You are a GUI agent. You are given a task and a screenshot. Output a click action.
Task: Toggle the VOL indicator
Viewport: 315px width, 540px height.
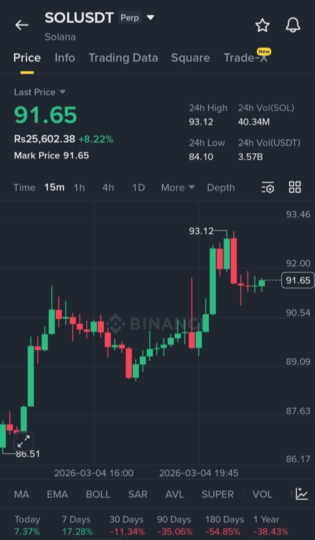click(262, 494)
